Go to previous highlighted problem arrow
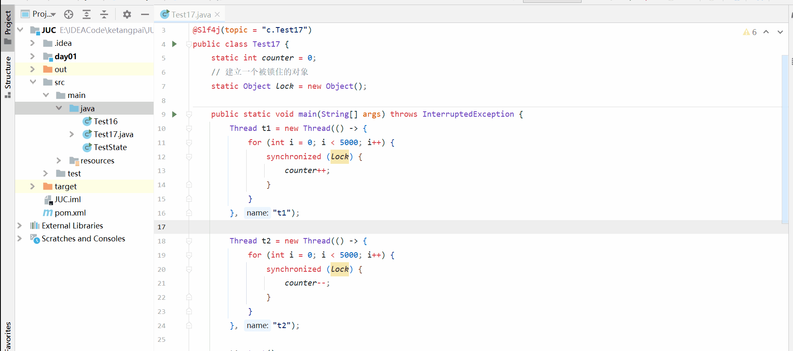Screen dimensions: 793x351 766,32
